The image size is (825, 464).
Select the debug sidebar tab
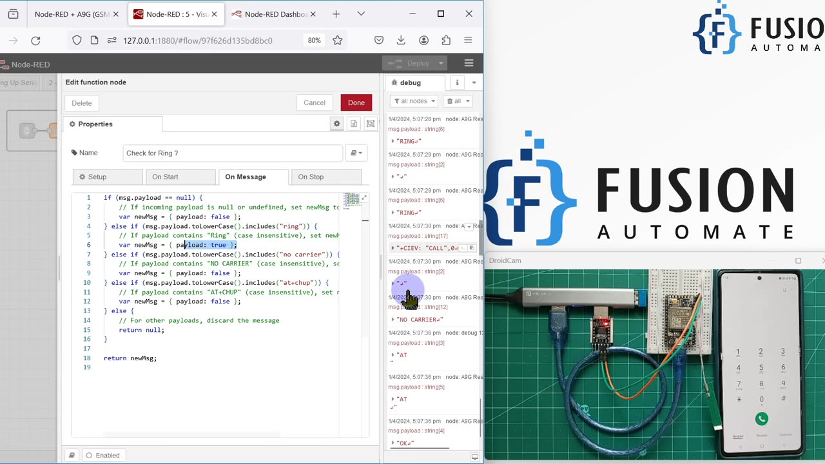pyautogui.click(x=415, y=82)
